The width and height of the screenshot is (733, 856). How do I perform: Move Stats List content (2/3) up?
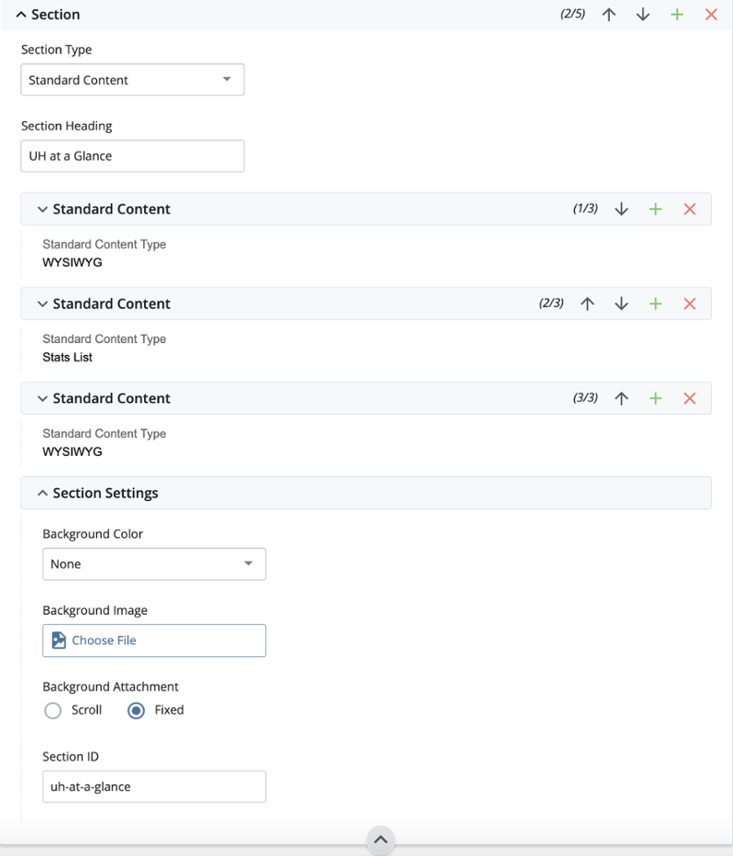click(587, 304)
